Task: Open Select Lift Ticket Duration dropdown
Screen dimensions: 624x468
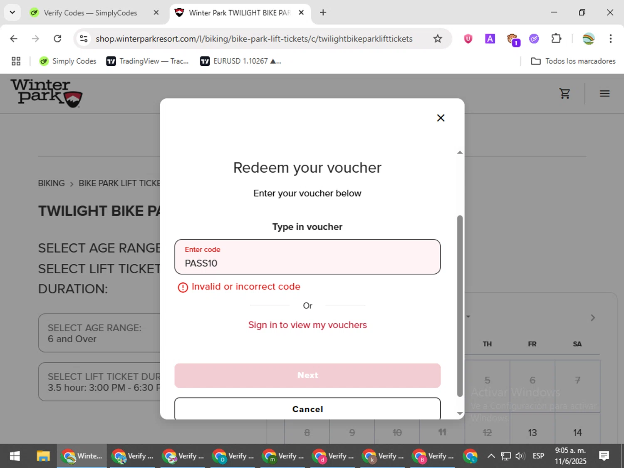Action: pos(99,382)
